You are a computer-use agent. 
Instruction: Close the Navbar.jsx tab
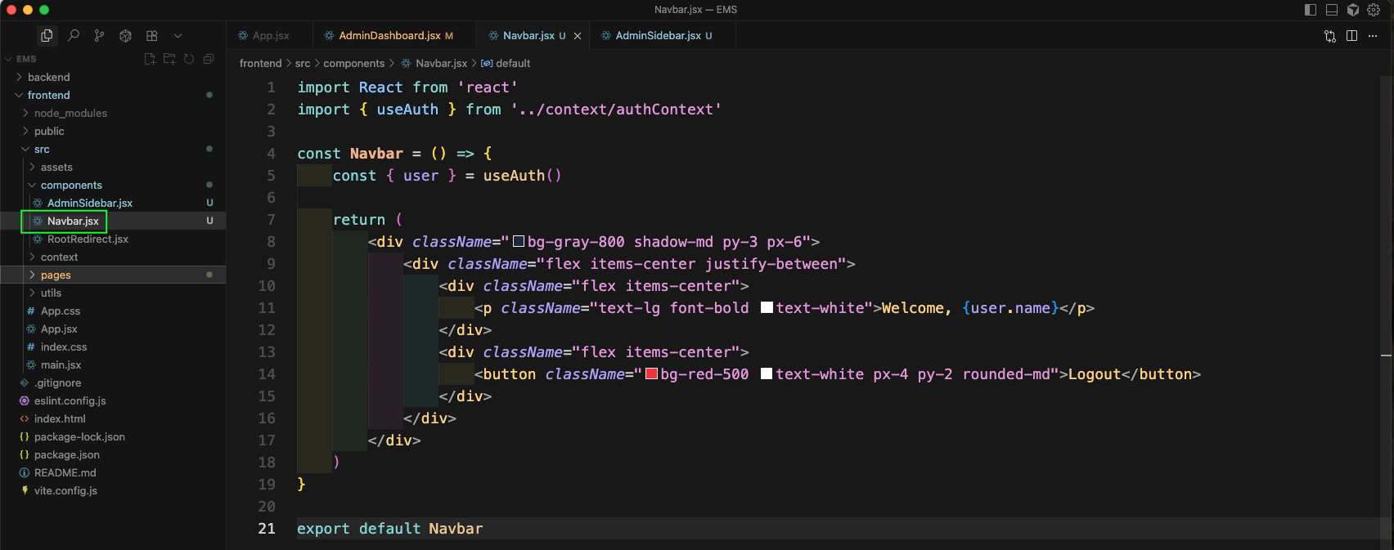tap(578, 36)
